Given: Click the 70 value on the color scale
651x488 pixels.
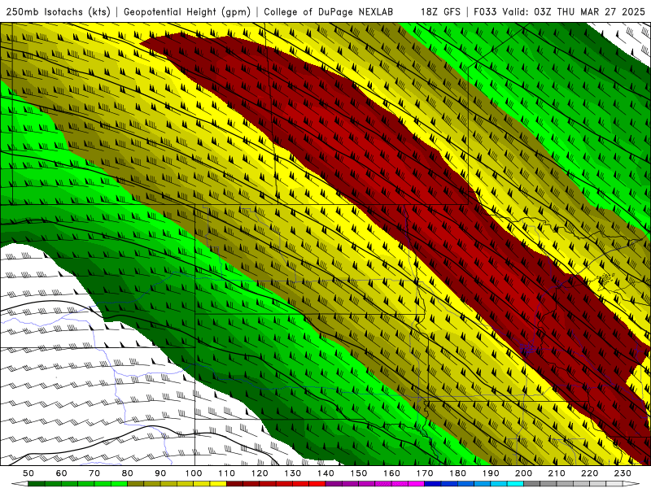Looking at the screenshot, I should pos(94,473).
